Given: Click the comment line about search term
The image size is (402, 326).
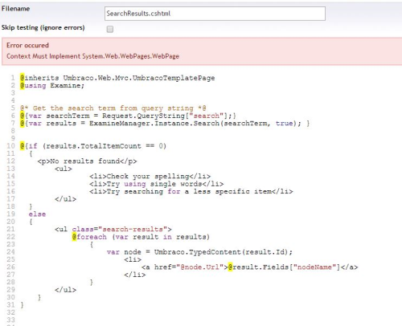Looking at the screenshot, I should (113, 108).
